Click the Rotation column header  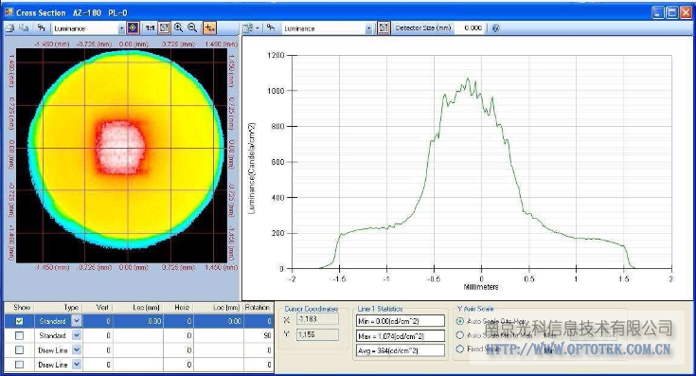pyautogui.click(x=258, y=307)
